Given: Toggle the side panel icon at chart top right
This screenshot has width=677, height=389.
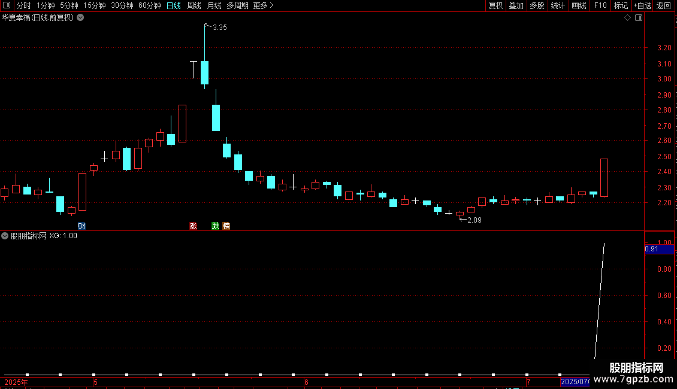Looking at the screenshot, I should coord(639,18).
